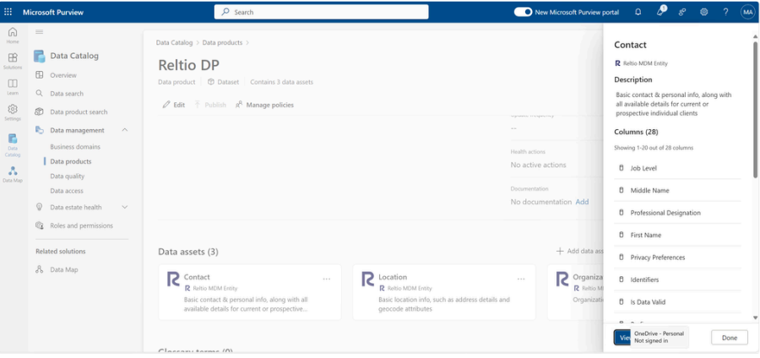Open Data Map under Related solutions

point(63,270)
